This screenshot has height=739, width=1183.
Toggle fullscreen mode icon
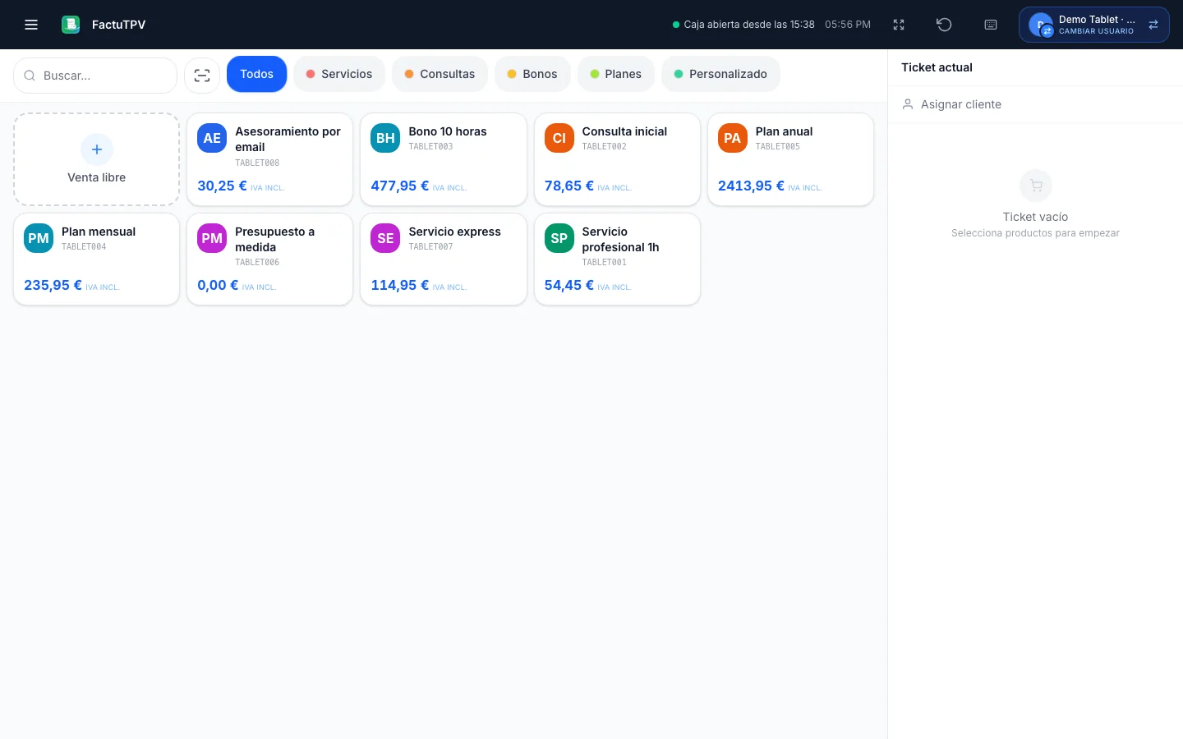click(x=899, y=25)
